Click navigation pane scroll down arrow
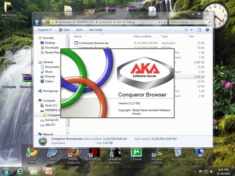Viewport: 235px width, 176px height. [67, 133]
